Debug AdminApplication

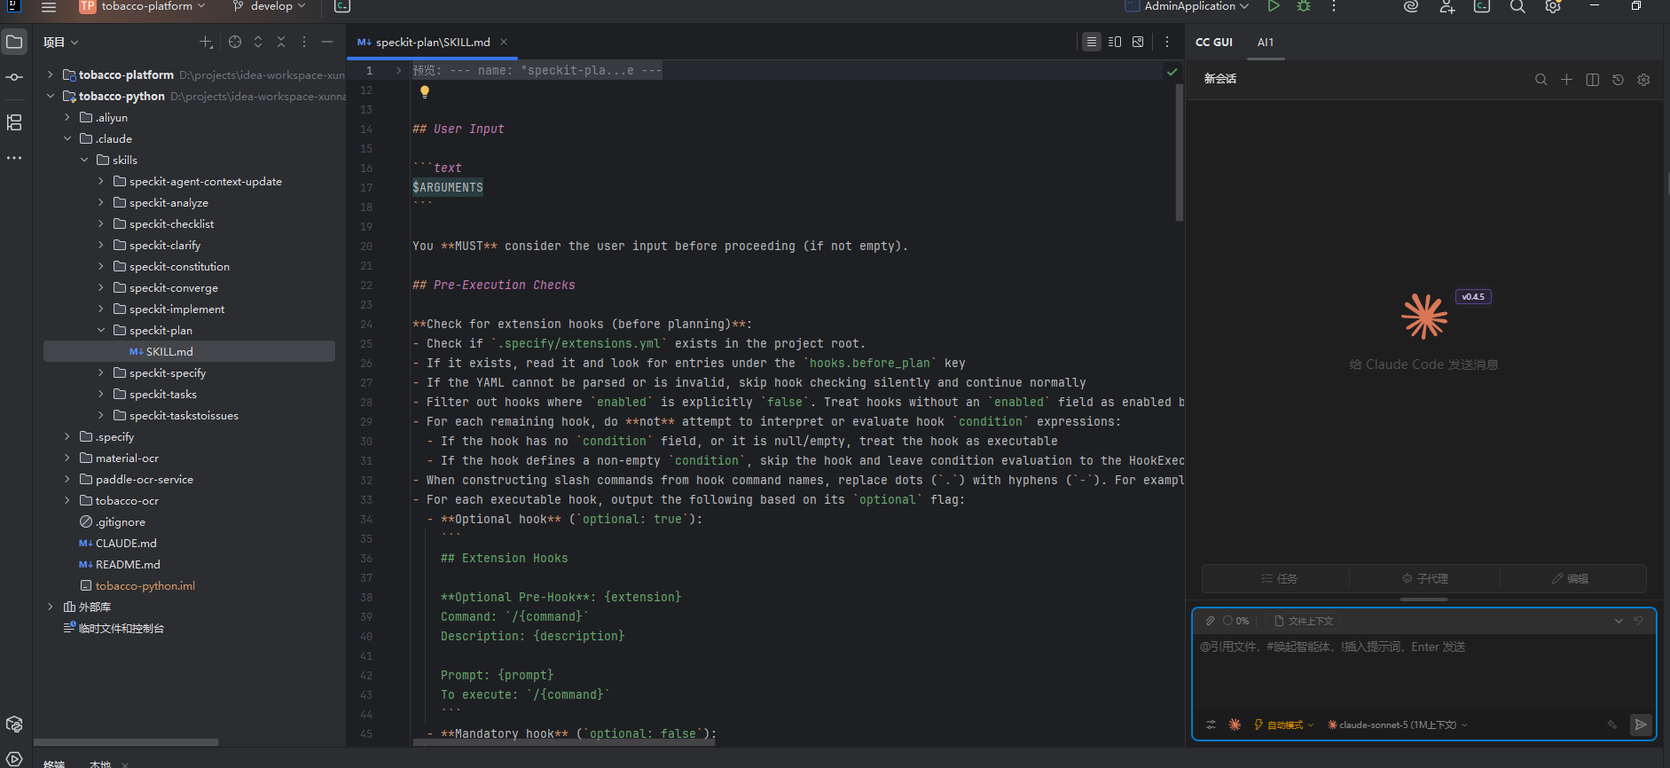[1304, 6]
